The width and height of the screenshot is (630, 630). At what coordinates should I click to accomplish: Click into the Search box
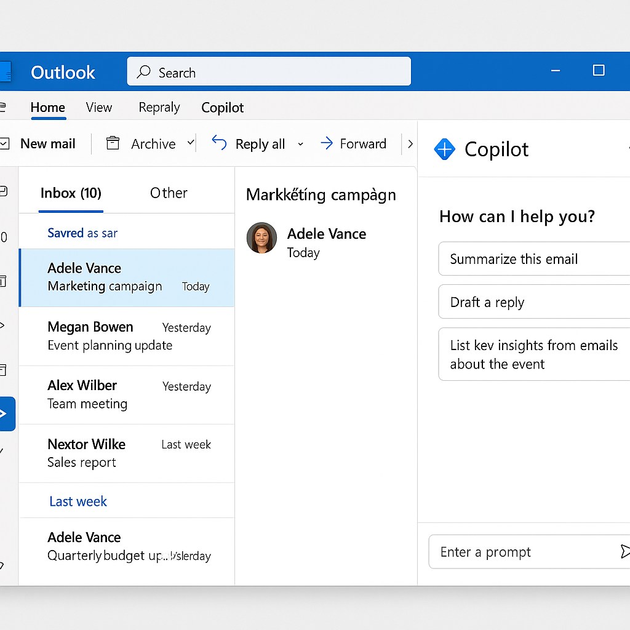(269, 71)
